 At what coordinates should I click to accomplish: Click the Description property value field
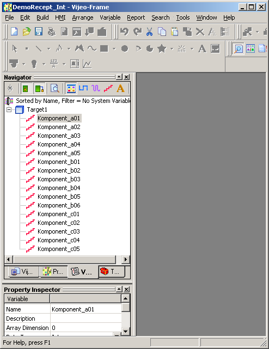pos(85,319)
